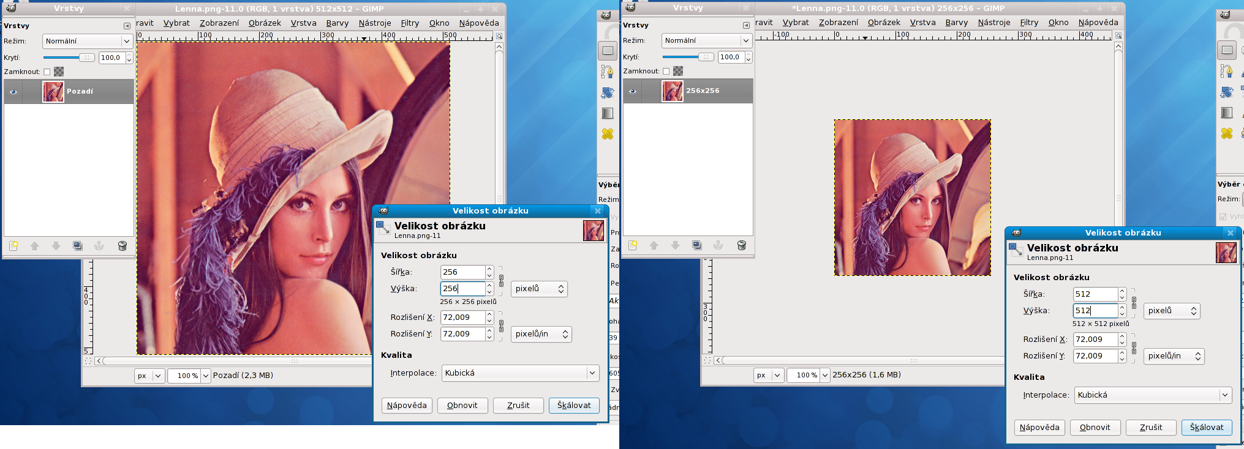The height and width of the screenshot is (449, 1244).
Task: Anchor layer icon in the Pozadí layers panel
Action: (99, 246)
